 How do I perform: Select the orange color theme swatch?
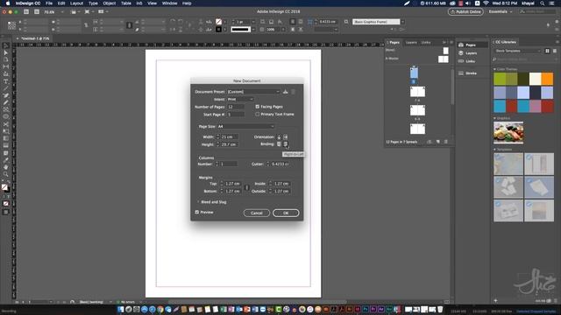[x=547, y=79]
